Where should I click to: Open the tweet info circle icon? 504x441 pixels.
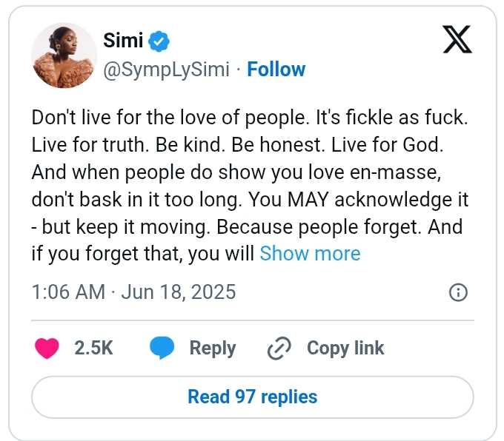point(458,292)
